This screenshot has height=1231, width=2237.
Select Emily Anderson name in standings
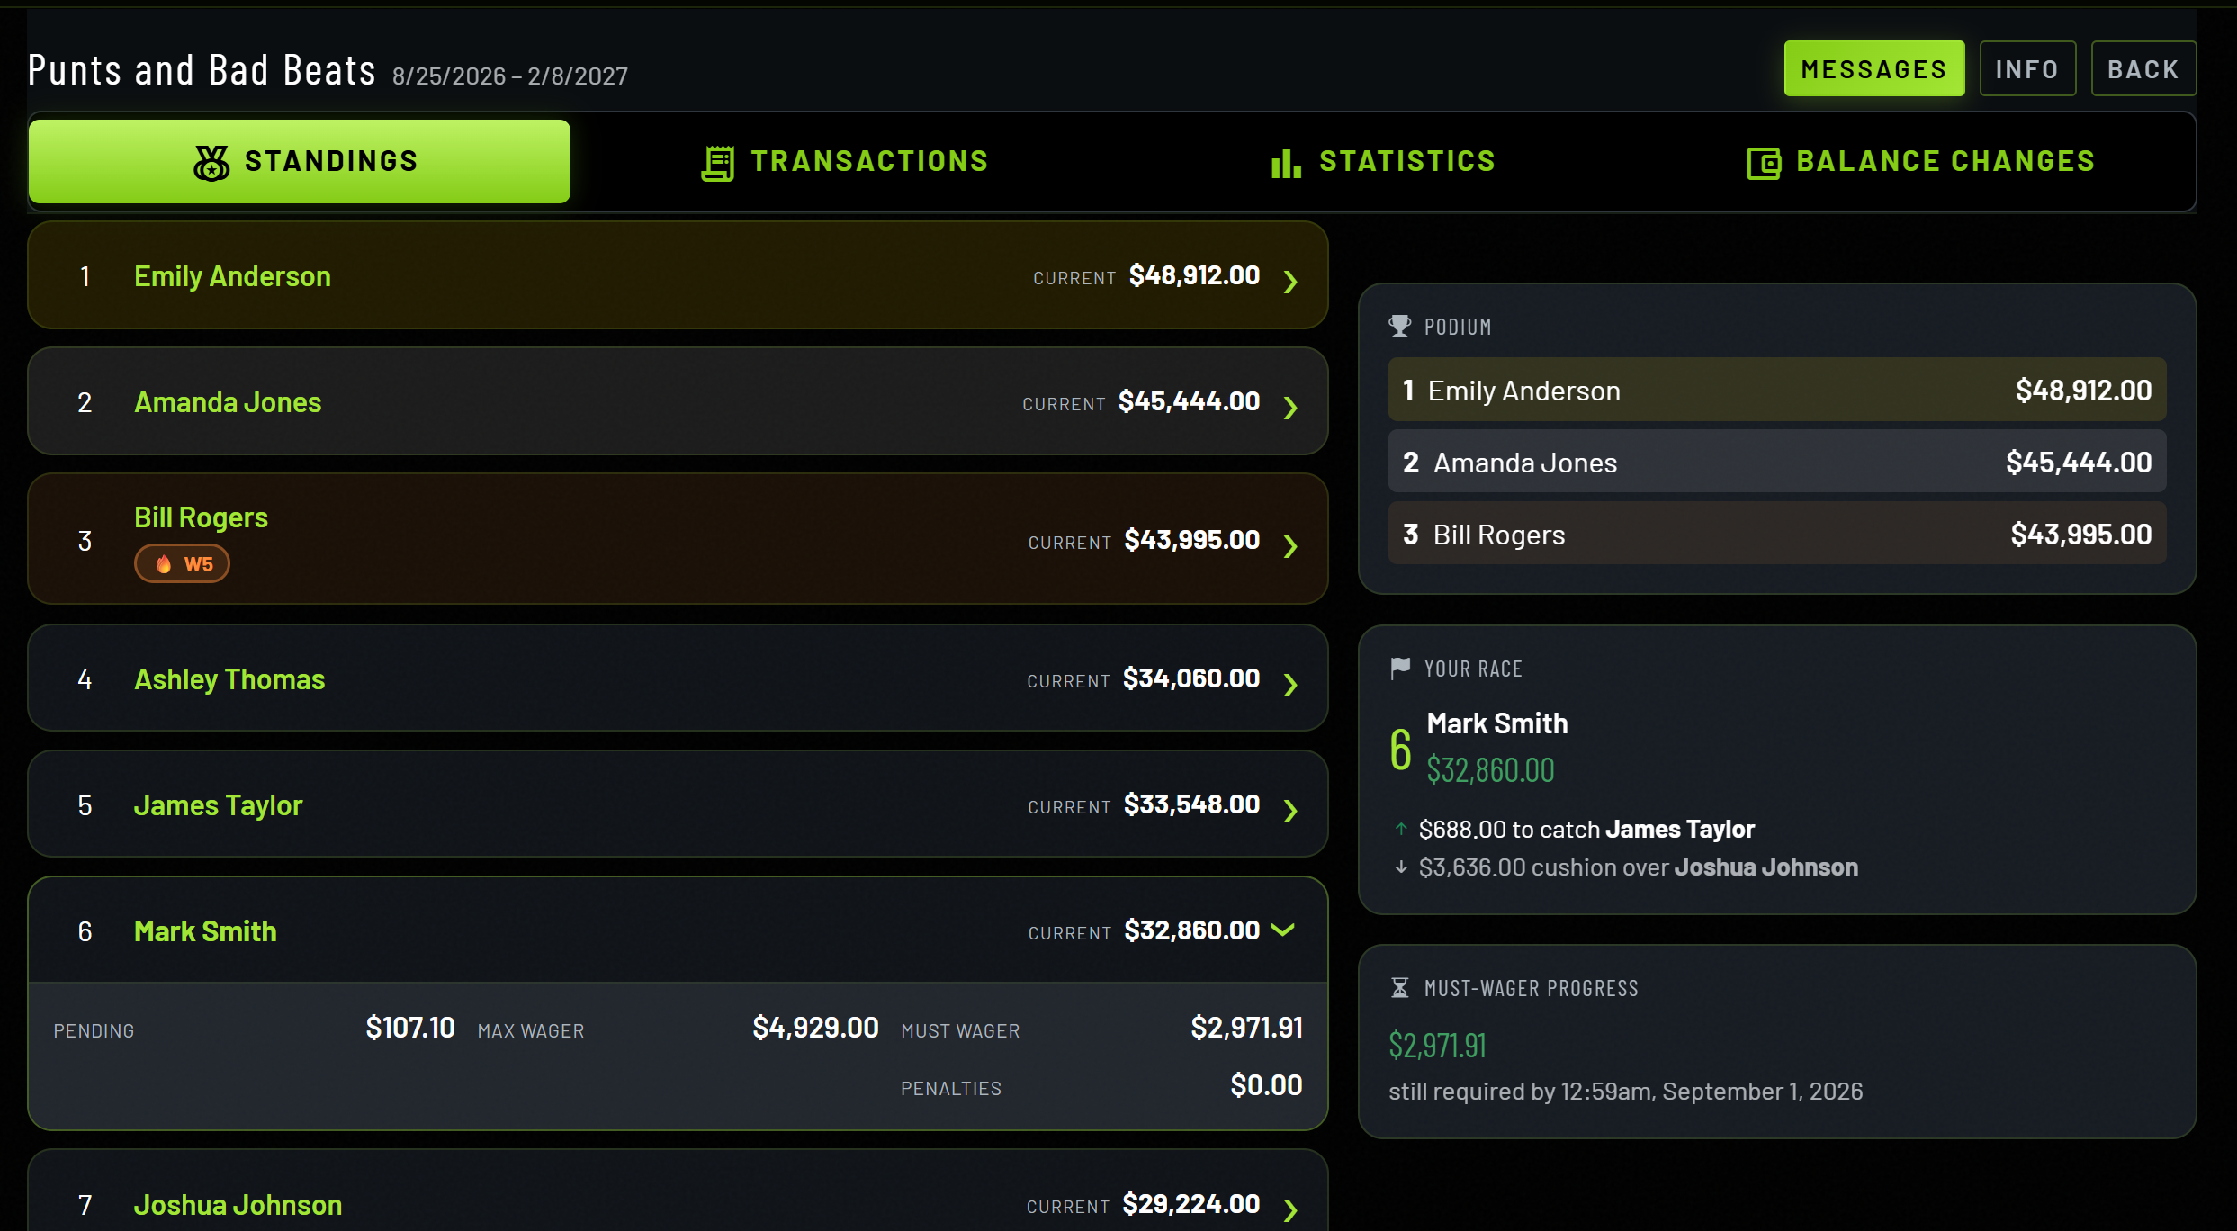[232, 276]
